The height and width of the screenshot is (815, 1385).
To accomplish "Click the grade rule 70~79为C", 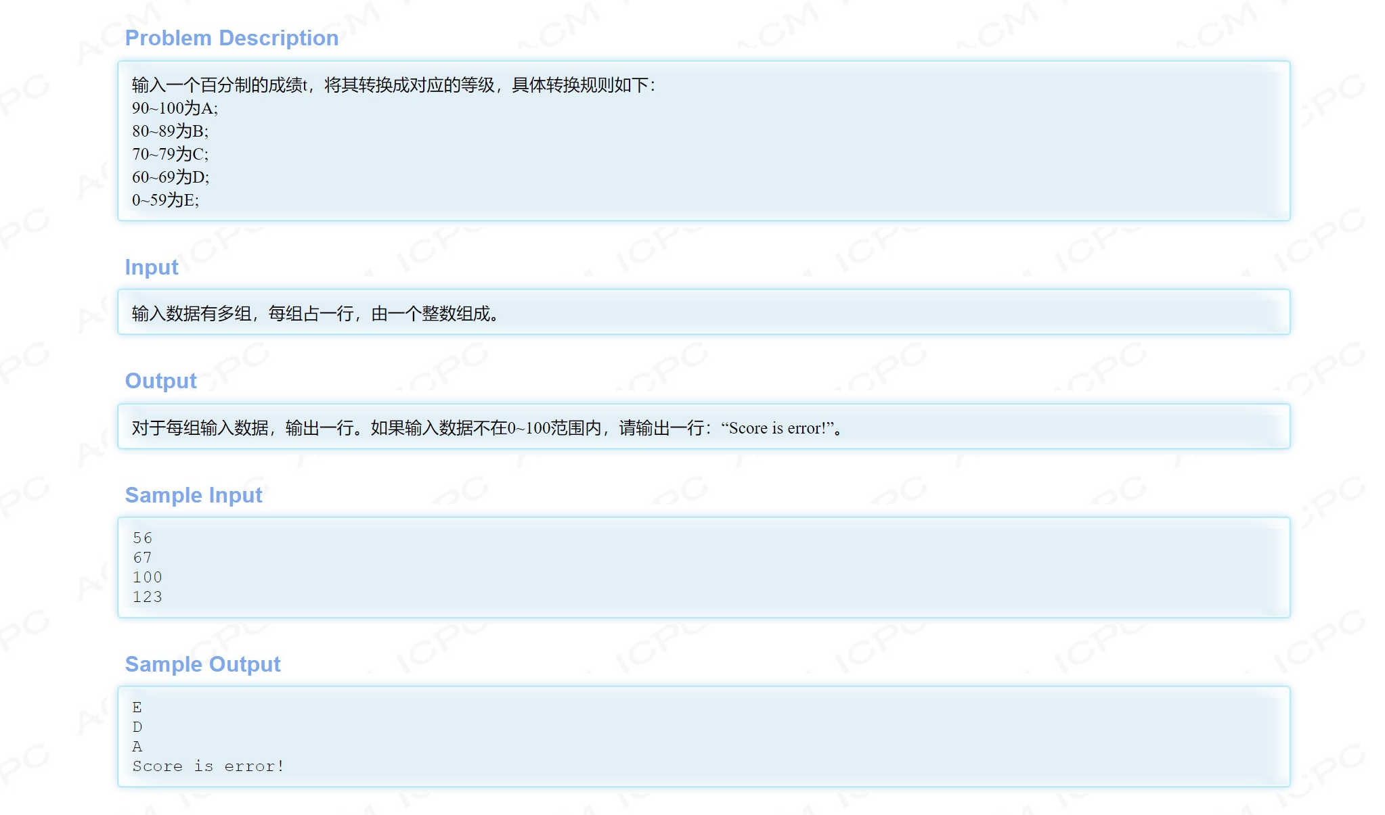I will (169, 155).
